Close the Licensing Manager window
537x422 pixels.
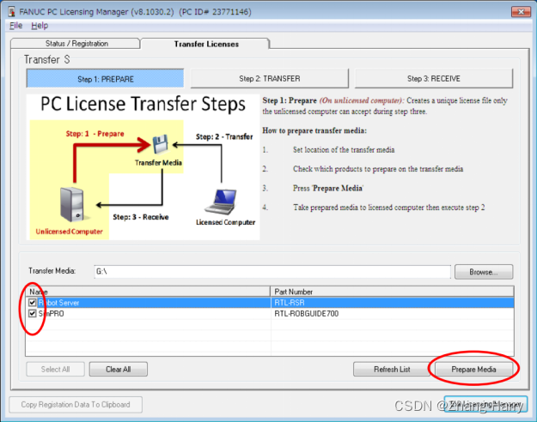tap(521, 12)
